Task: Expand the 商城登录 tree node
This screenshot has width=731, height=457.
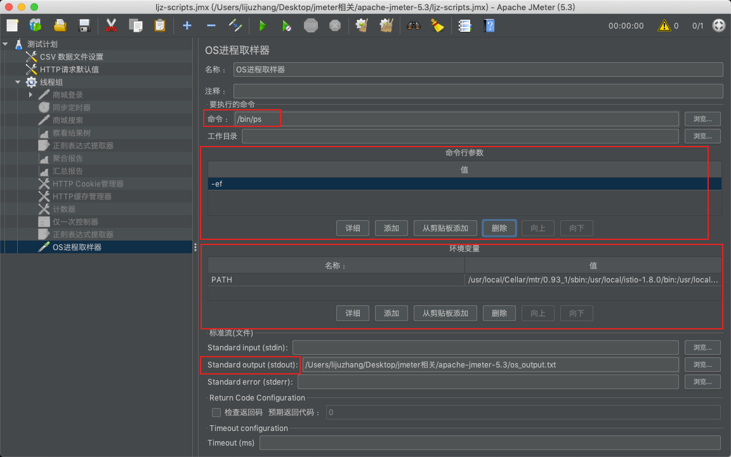Action: pyautogui.click(x=30, y=95)
